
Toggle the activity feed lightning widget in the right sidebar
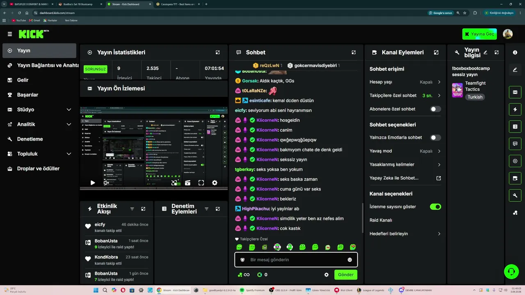(x=515, y=109)
